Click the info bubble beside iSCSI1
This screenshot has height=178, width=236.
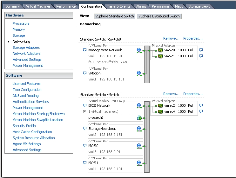[85, 163]
